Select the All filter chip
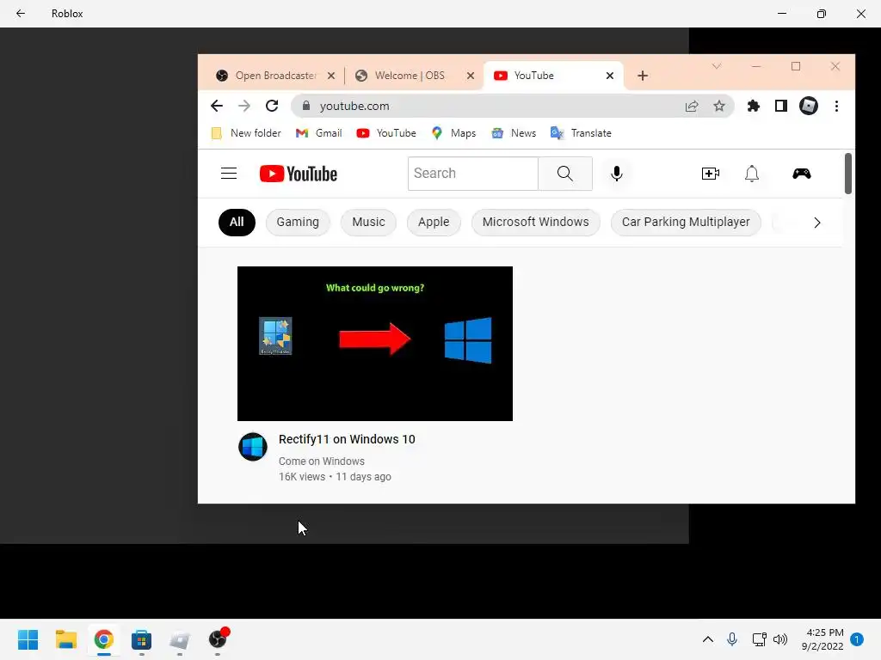Viewport: 881px width, 660px height. pyautogui.click(x=237, y=223)
